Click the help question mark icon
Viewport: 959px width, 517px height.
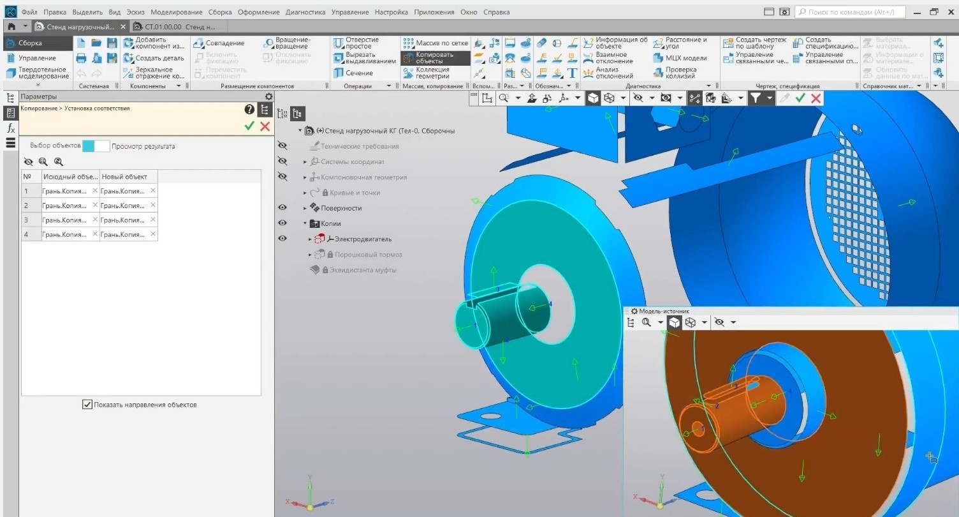pos(249,110)
